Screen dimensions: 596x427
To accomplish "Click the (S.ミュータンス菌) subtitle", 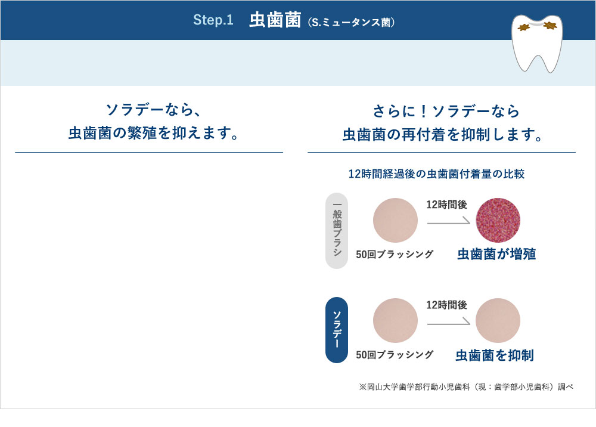I will [352, 23].
